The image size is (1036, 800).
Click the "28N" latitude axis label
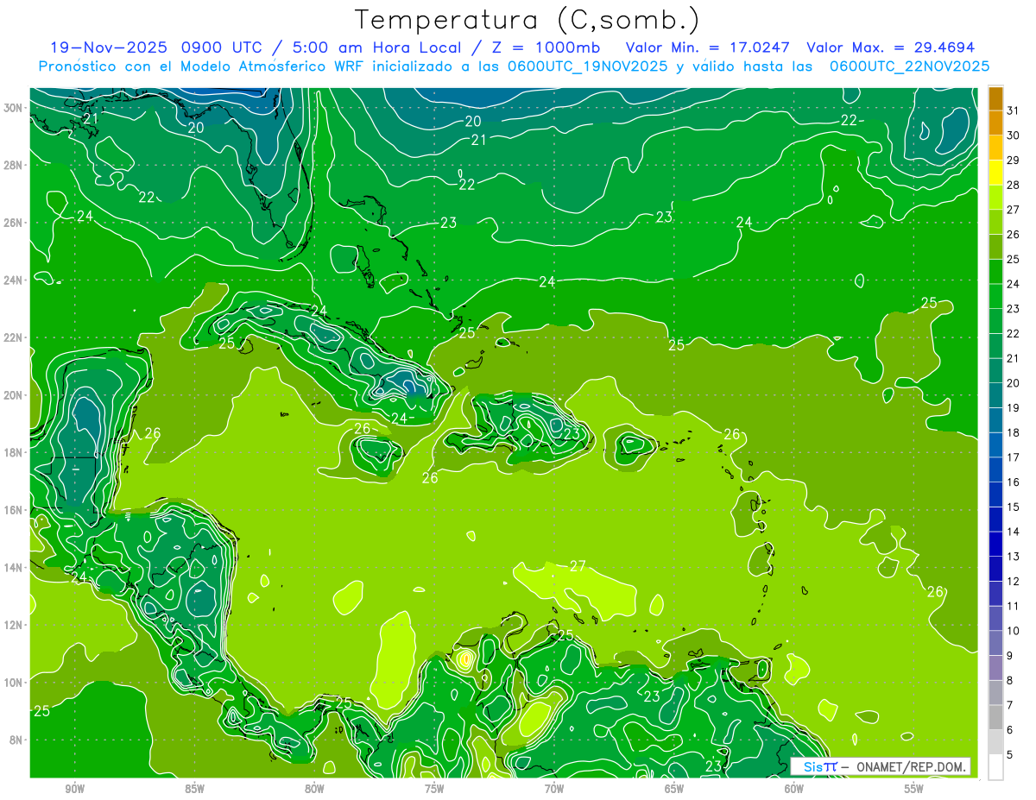[15, 165]
